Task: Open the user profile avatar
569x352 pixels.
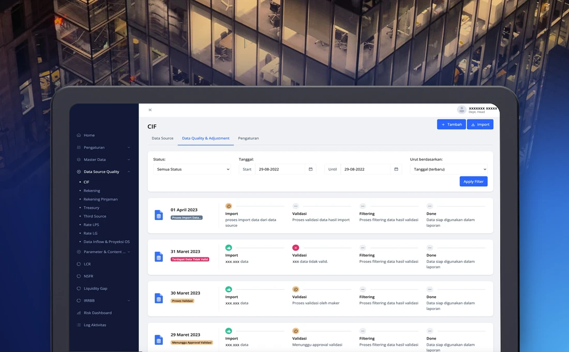Action: 461,110
